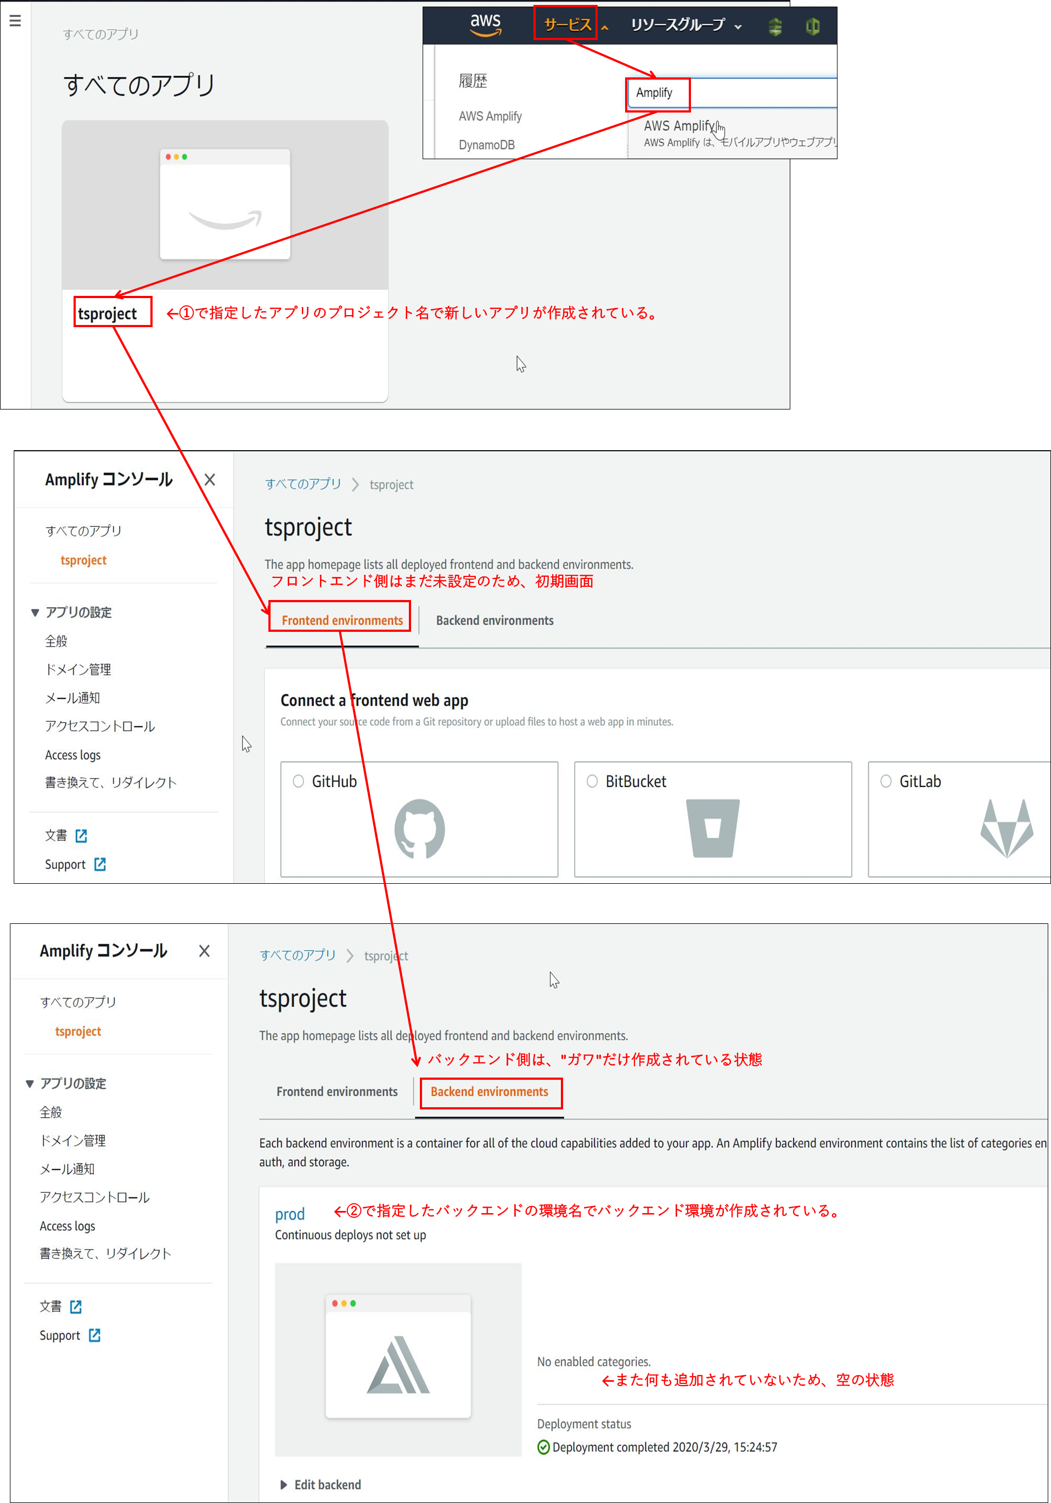Open アクセスコントロール in frontend window sidebar

pyautogui.click(x=99, y=726)
